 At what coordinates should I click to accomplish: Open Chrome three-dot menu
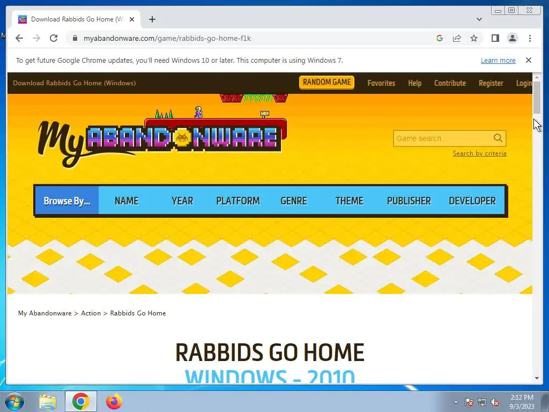point(530,38)
